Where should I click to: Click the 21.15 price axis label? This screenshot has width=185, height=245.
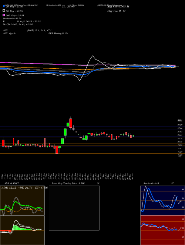click(180, 142)
